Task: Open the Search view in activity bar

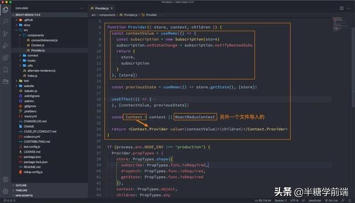Action: point(6,22)
